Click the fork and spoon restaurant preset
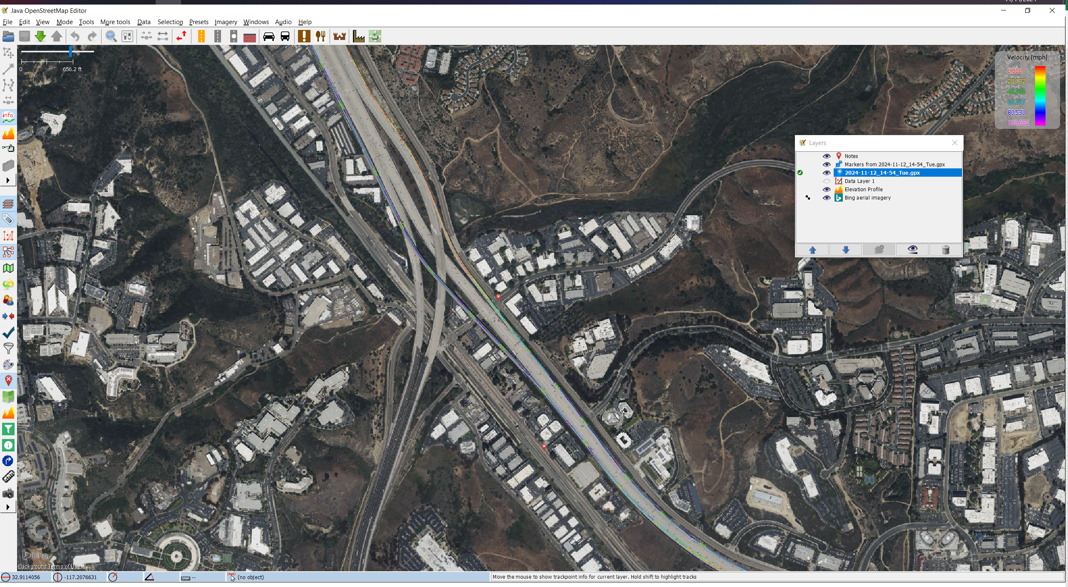1068x587 pixels. (x=320, y=37)
